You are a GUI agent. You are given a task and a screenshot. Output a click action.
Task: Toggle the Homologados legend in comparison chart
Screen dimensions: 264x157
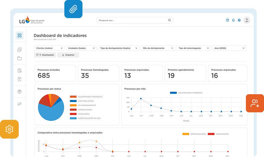[x=186, y=134]
